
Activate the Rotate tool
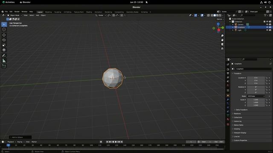[4, 40]
